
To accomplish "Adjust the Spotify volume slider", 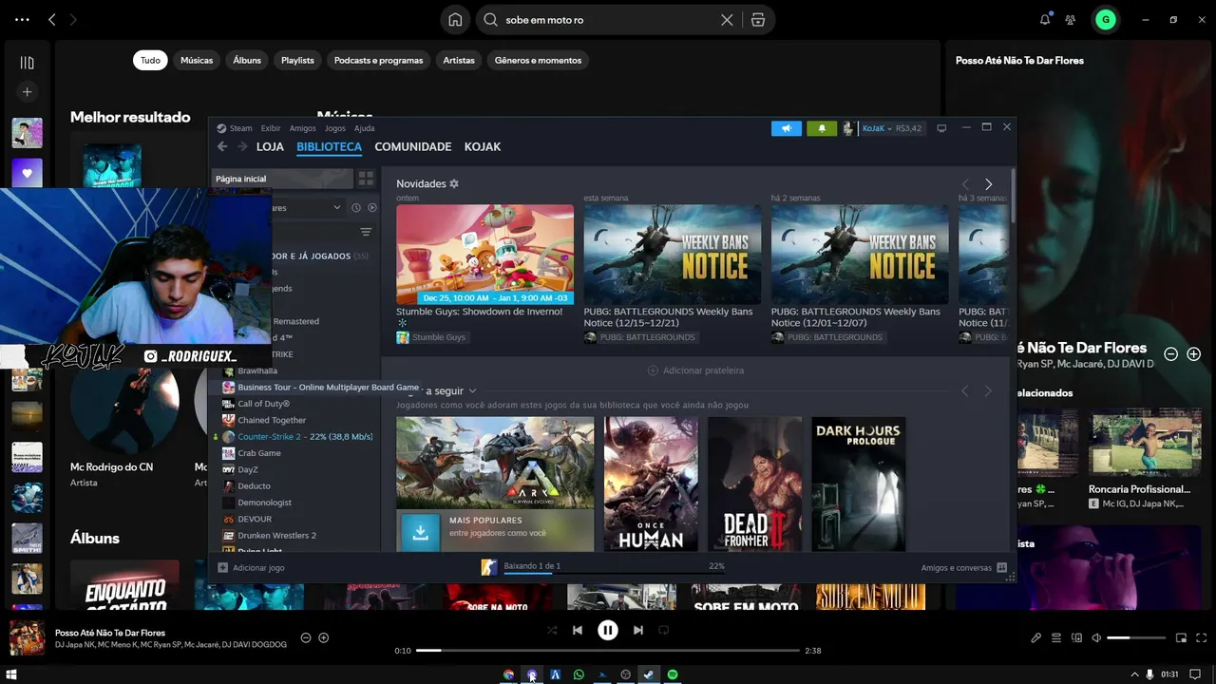I will [1136, 637].
